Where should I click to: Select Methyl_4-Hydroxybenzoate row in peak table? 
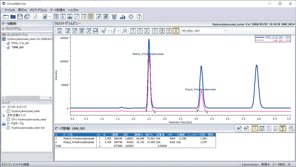click(135, 138)
